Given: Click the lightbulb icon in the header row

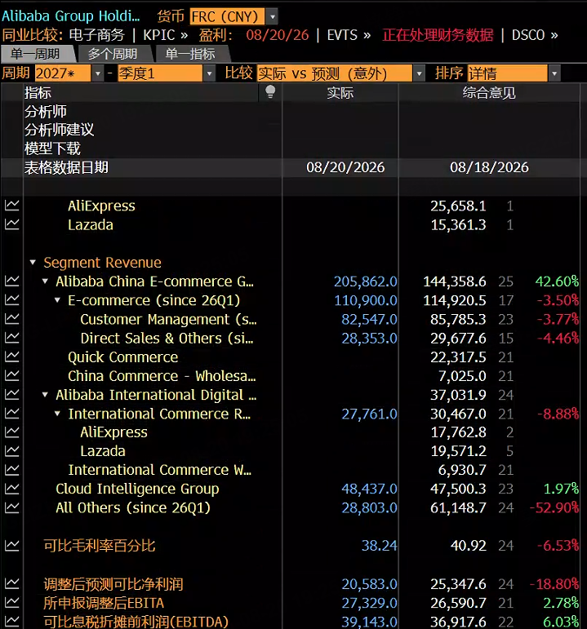Looking at the screenshot, I should point(270,92).
